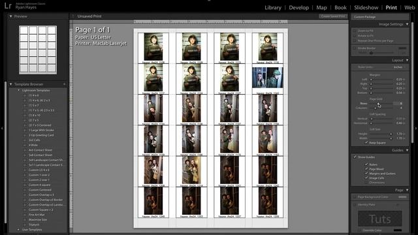418x235 pixels.
Task: Collapse the Page panel
Action: (407, 190)
